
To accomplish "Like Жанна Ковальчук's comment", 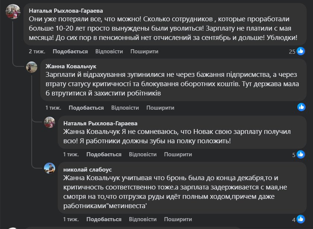I will pyautogui.click(x=86, y=108).
